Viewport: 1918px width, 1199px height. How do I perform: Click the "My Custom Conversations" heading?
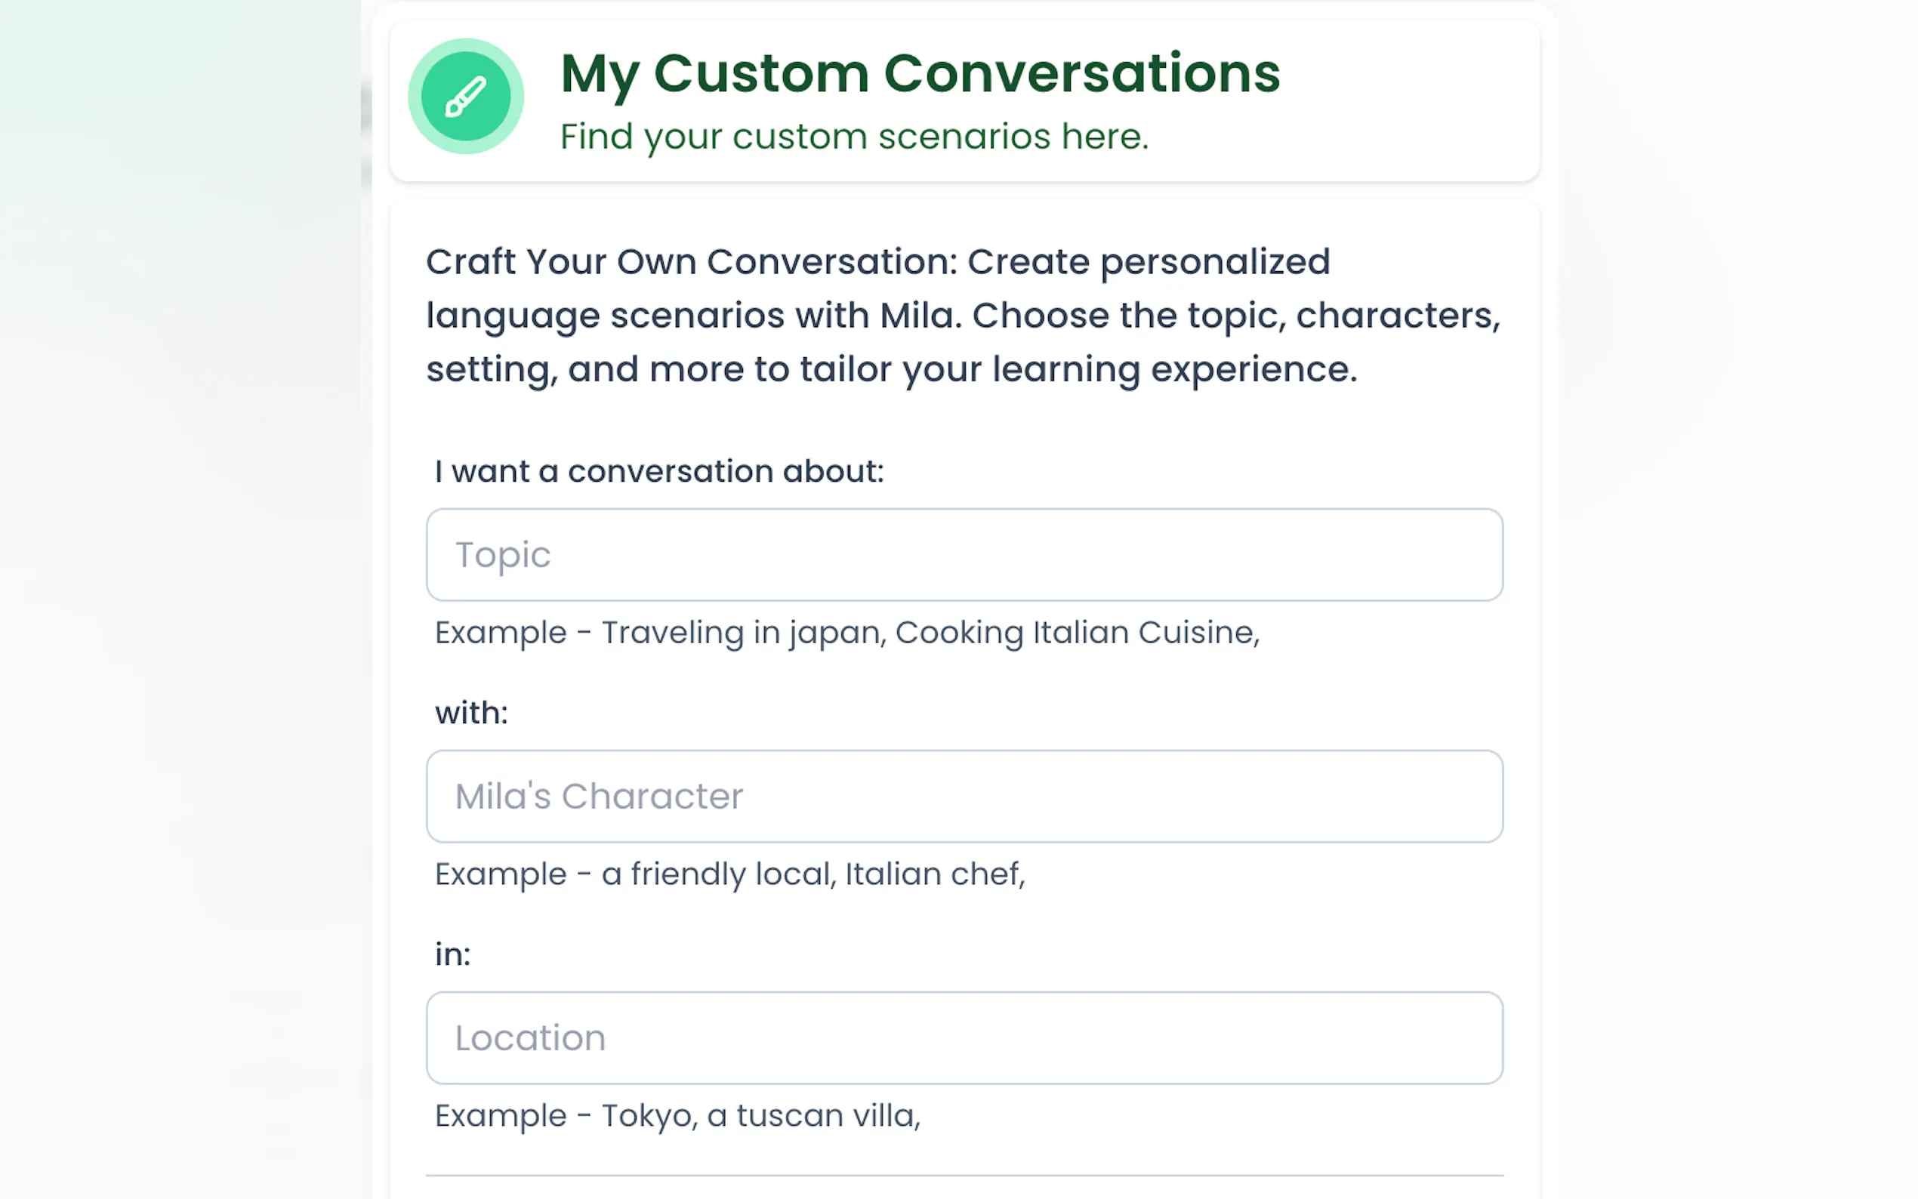click(919, 74)
